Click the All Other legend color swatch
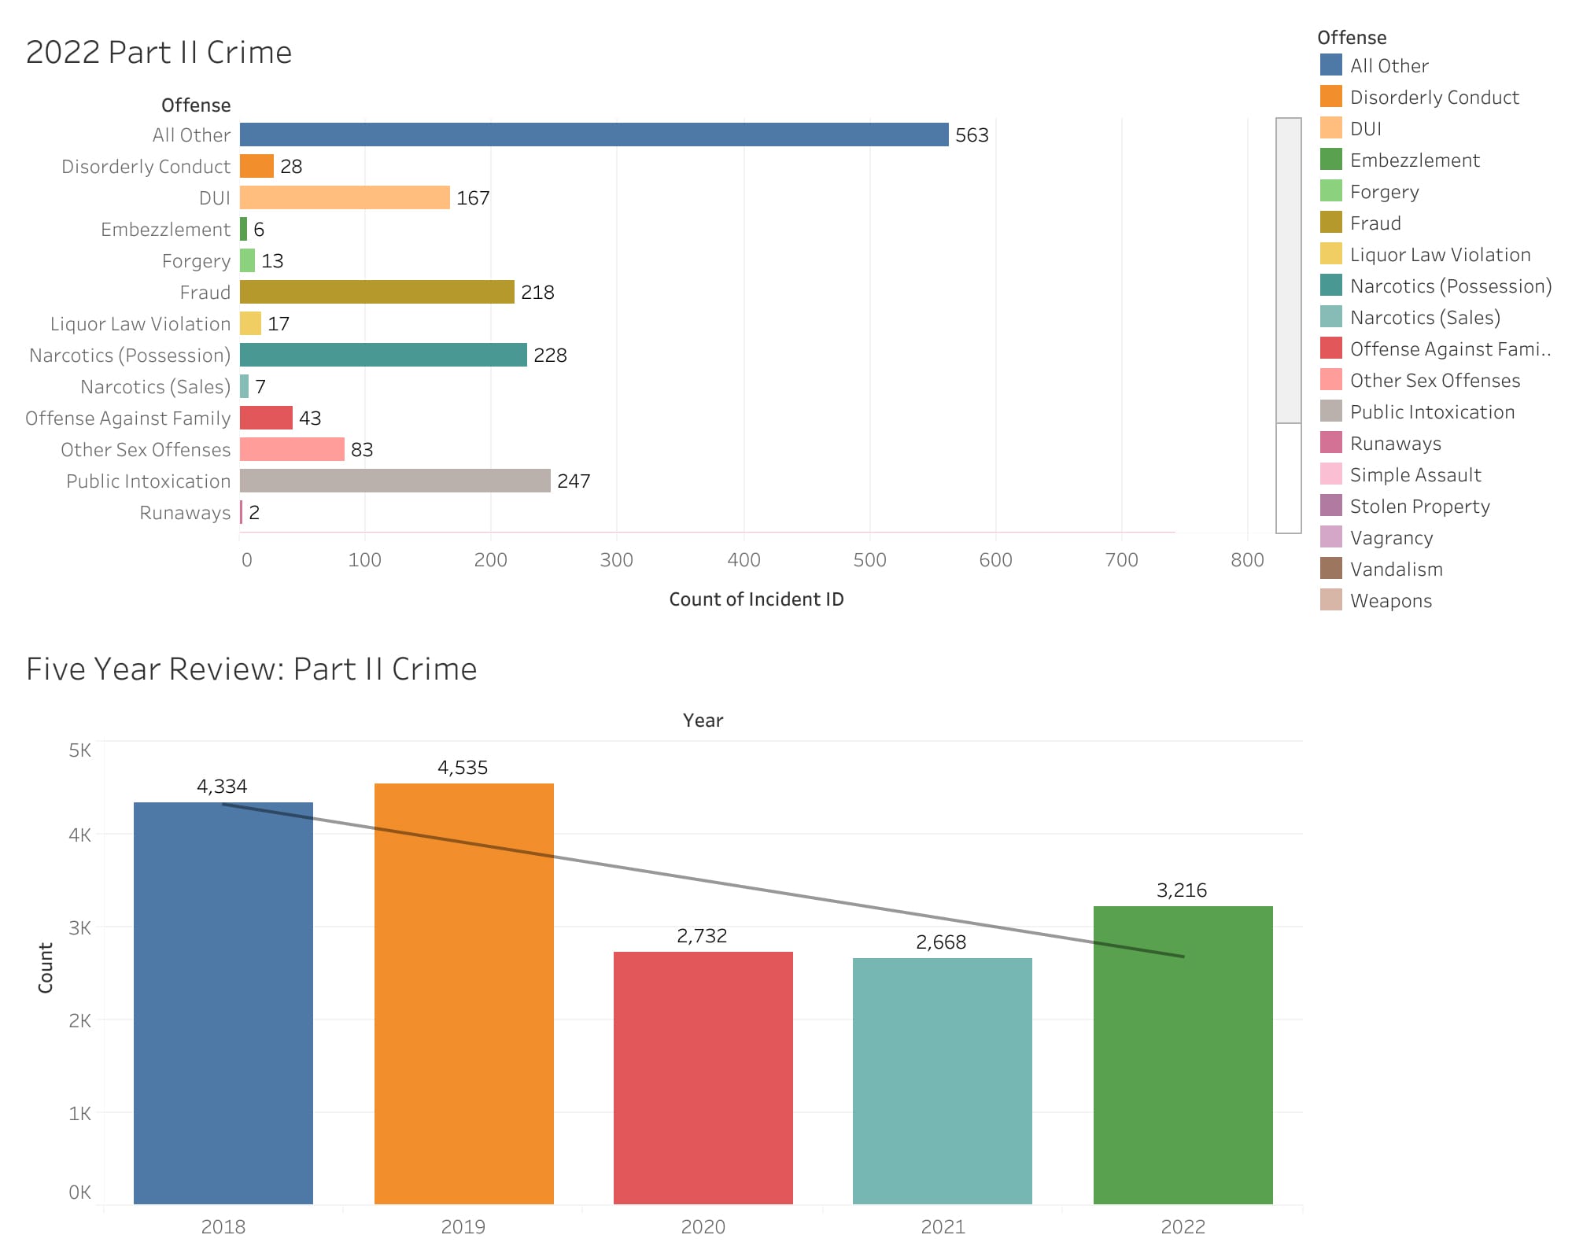Viewport: 1572px width, 1257px height. click(x=1330, y=65)
